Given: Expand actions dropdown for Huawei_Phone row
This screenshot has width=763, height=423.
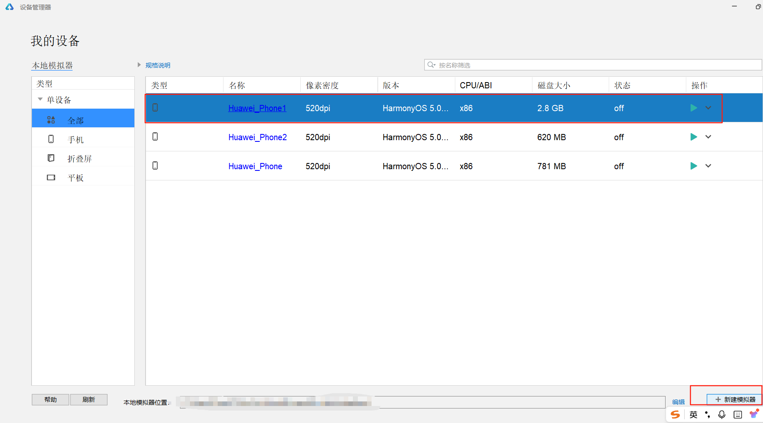Looking at the screenshot, I should 708,166.
